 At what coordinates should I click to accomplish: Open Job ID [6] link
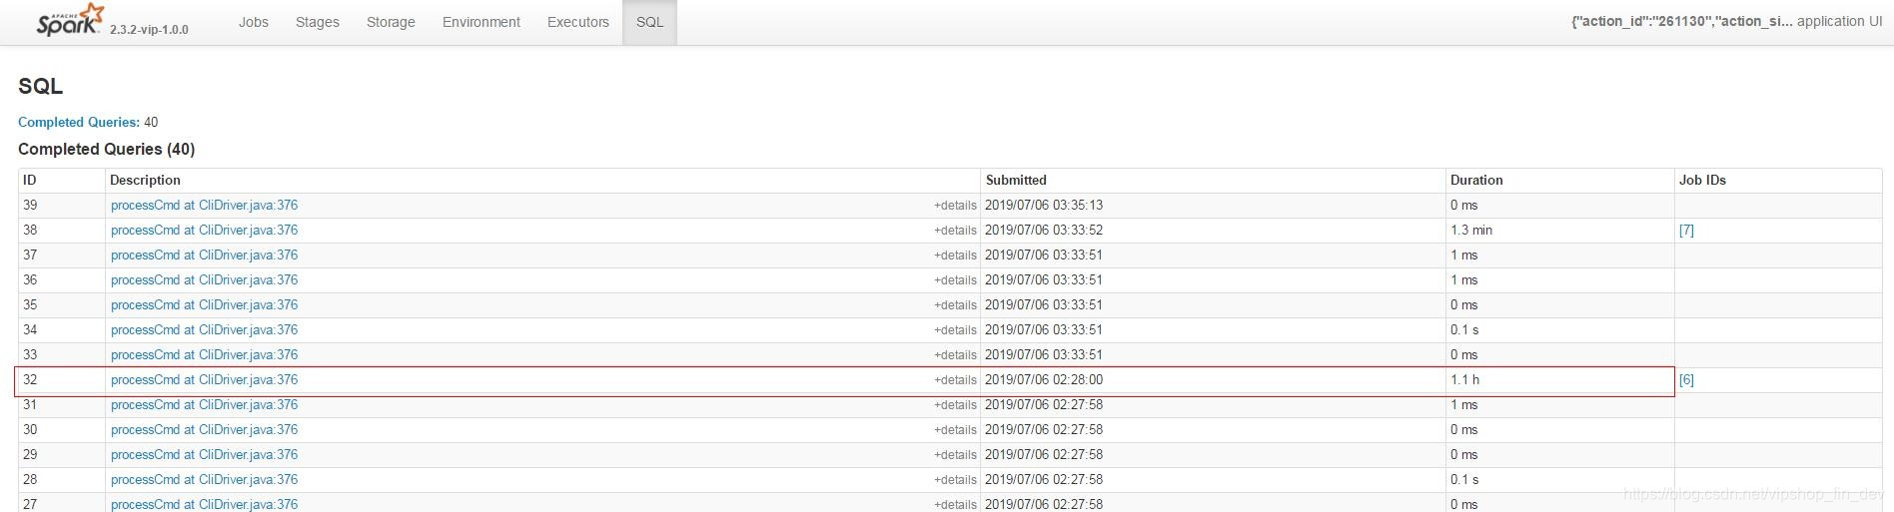click(1686, 380)
